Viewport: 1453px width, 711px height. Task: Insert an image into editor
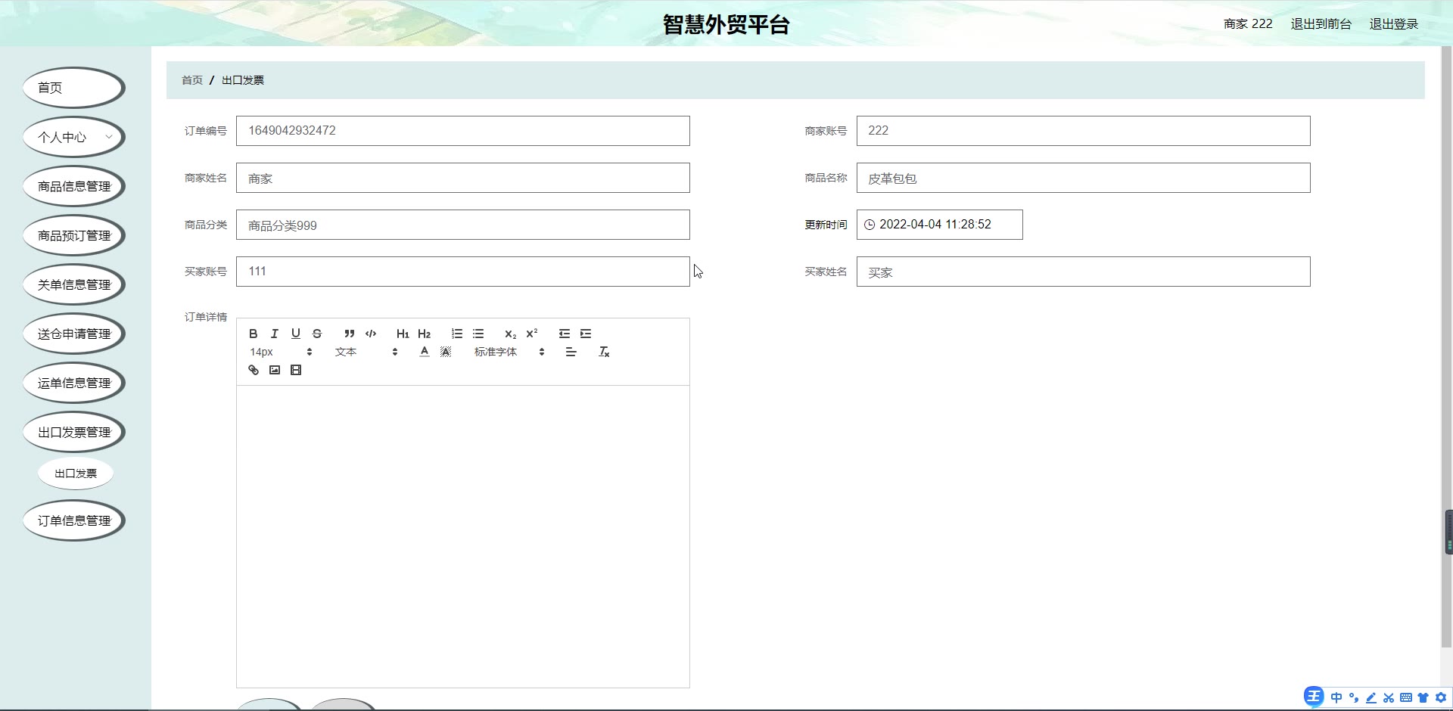275,370
